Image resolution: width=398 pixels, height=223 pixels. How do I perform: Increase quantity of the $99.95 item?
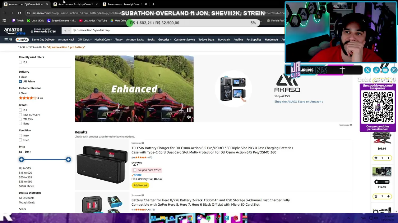point(388,158)
